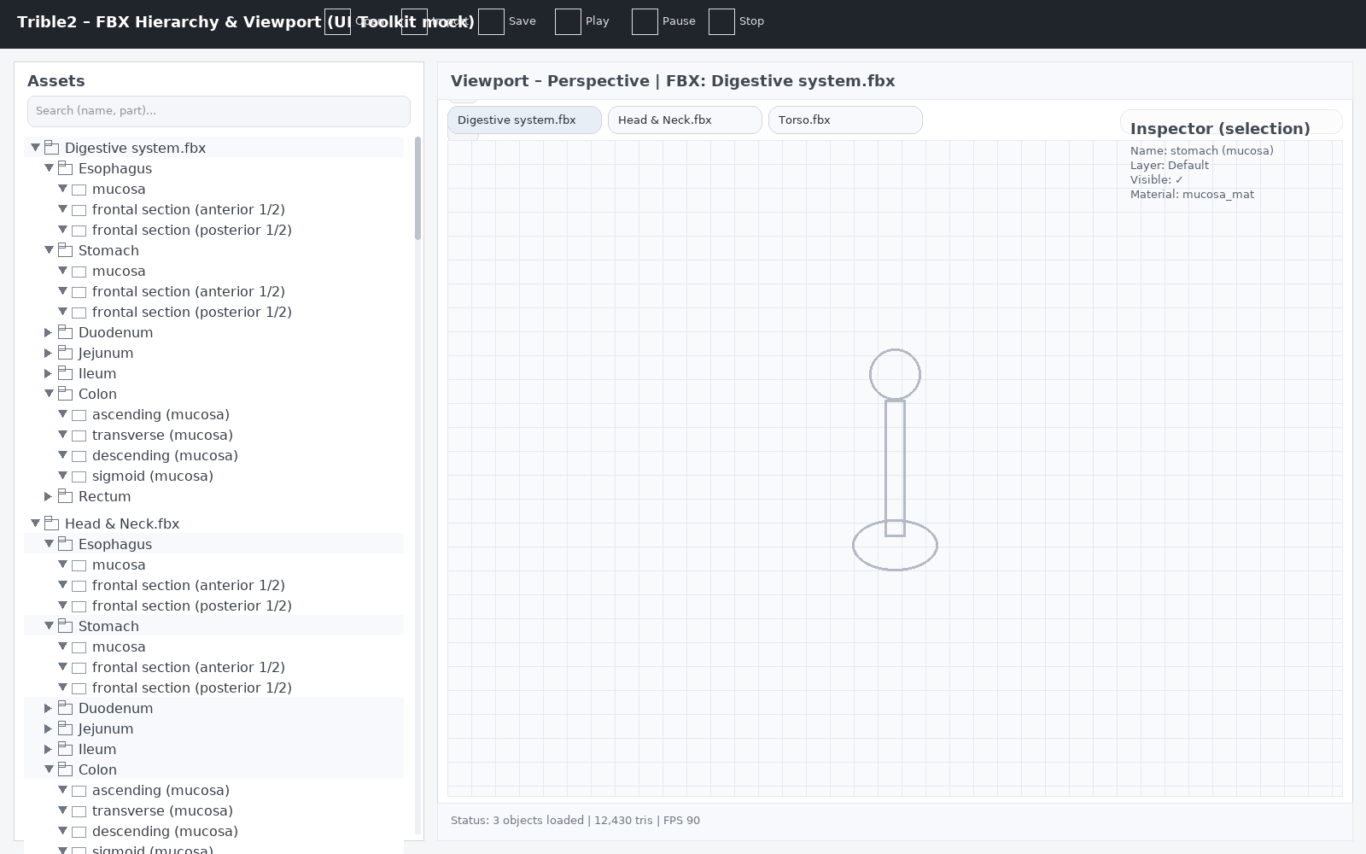1366x854 pixels.
Task: Open the Head & Neck.fbx tab
Action: pos(684,120)
